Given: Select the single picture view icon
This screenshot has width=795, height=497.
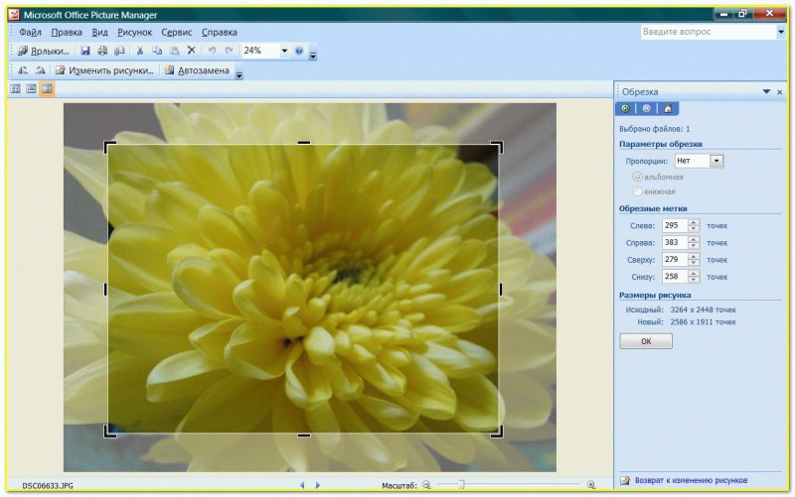Looking at the screenshot, I should (47, 89).
